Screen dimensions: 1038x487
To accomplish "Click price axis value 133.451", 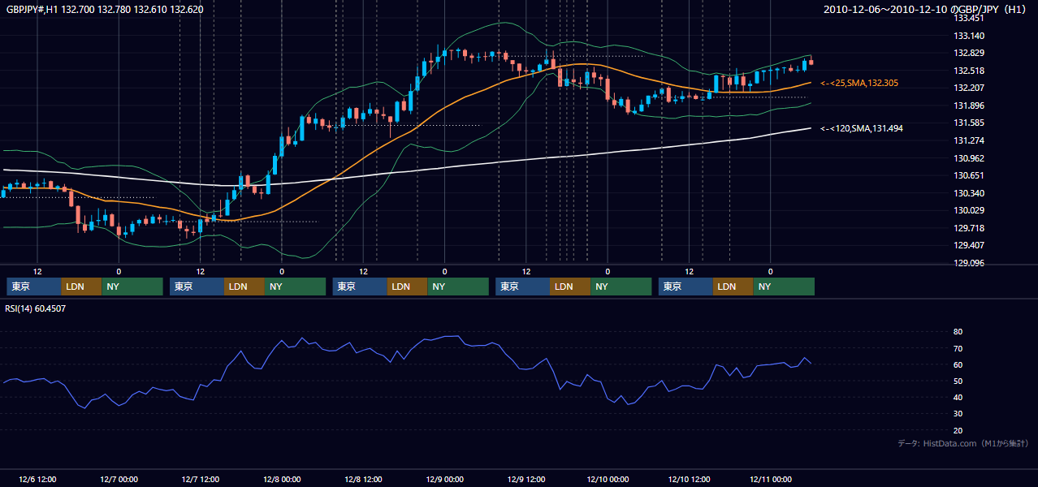I will click(x=969, y=18).
